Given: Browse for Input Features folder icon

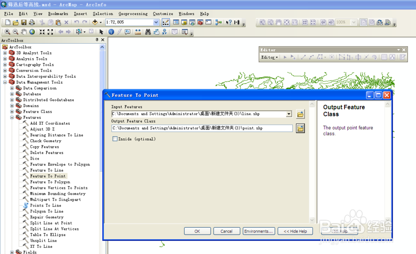Looking at the screenshot, I should (x=300, y=114).
